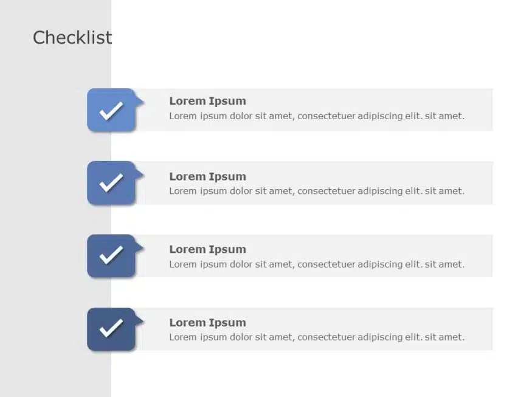
Task: Click the empty right end of the second gray bar
Action: pos(479,183)
